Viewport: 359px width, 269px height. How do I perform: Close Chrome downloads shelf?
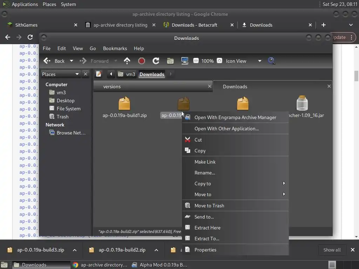point(353,250)
